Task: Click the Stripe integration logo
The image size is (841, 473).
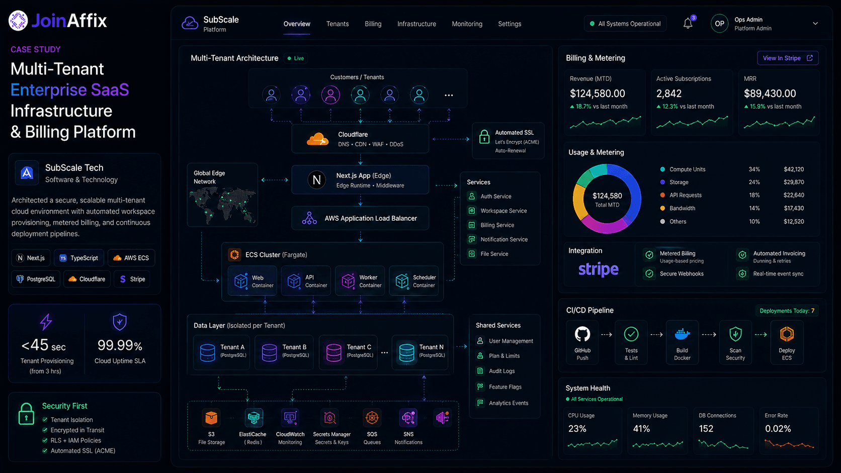Action: 599,269
